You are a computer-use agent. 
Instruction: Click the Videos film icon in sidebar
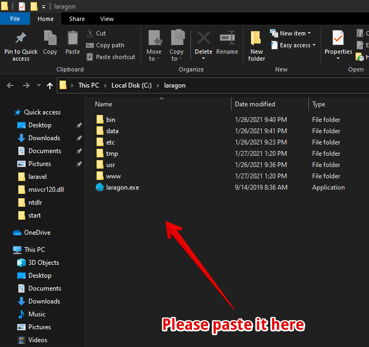(21, 340)
